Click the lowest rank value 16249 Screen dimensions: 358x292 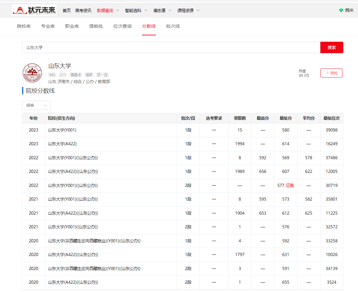[332, 144]
